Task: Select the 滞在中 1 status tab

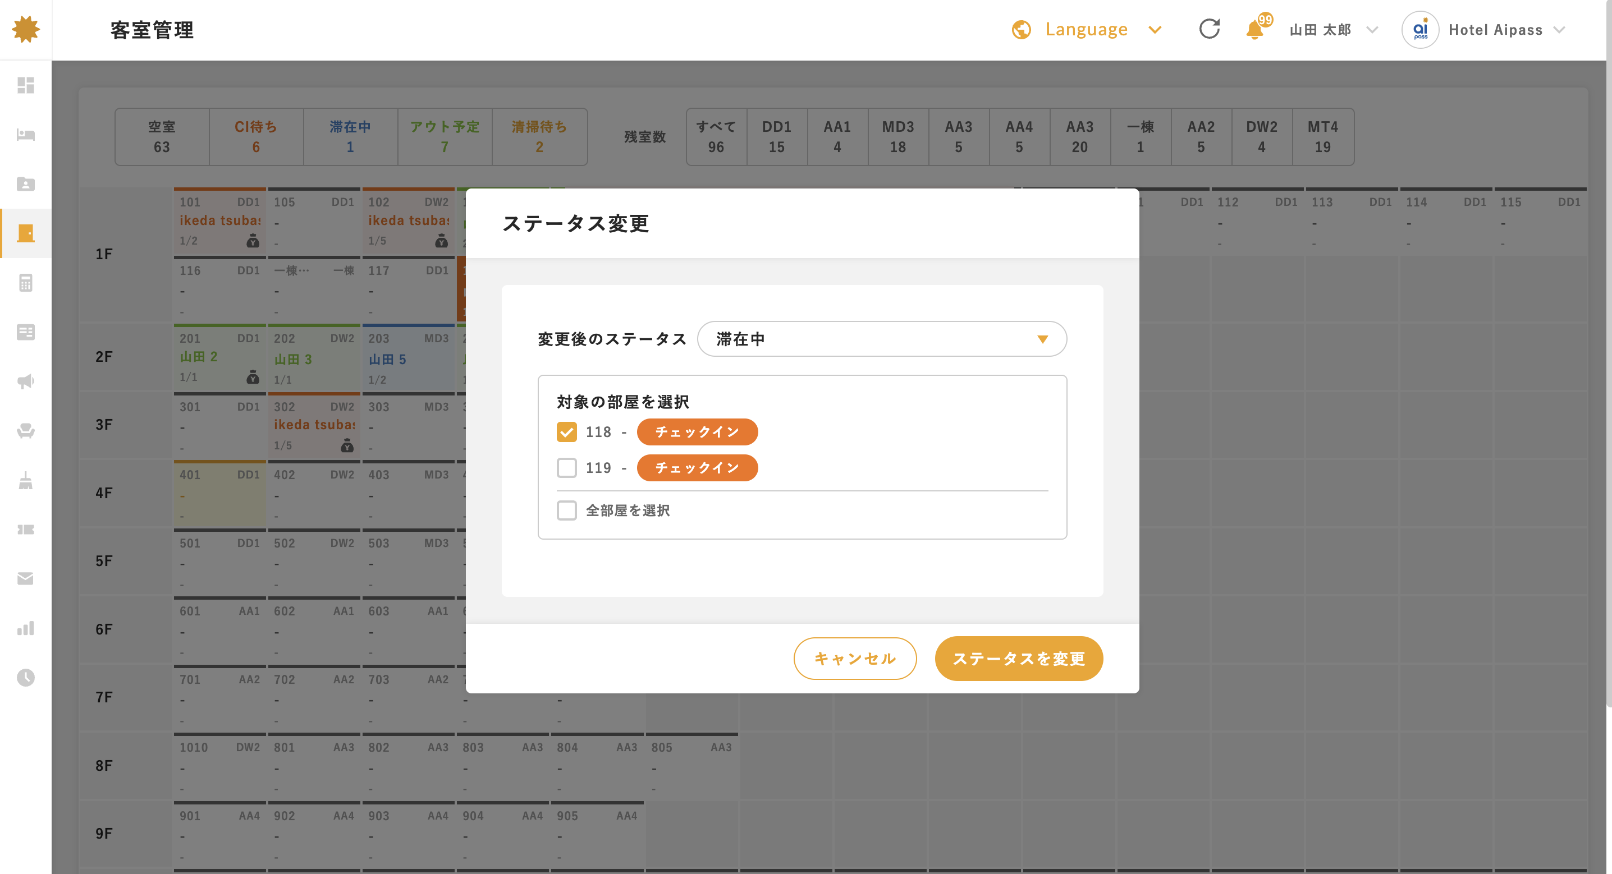Action: [x=350, y=136]
